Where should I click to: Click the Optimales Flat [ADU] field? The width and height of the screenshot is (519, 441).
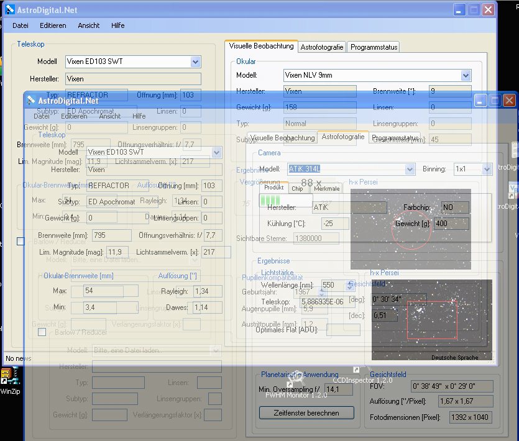coord(343,330)
